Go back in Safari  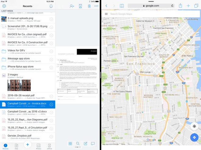coord(106,6)
